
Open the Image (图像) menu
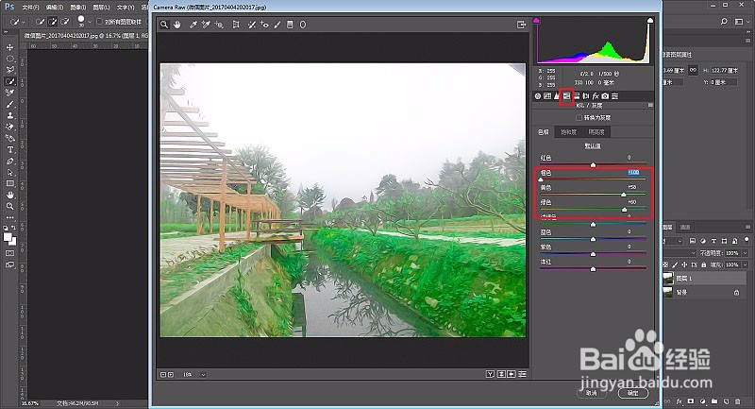click(x=78, y=8)
